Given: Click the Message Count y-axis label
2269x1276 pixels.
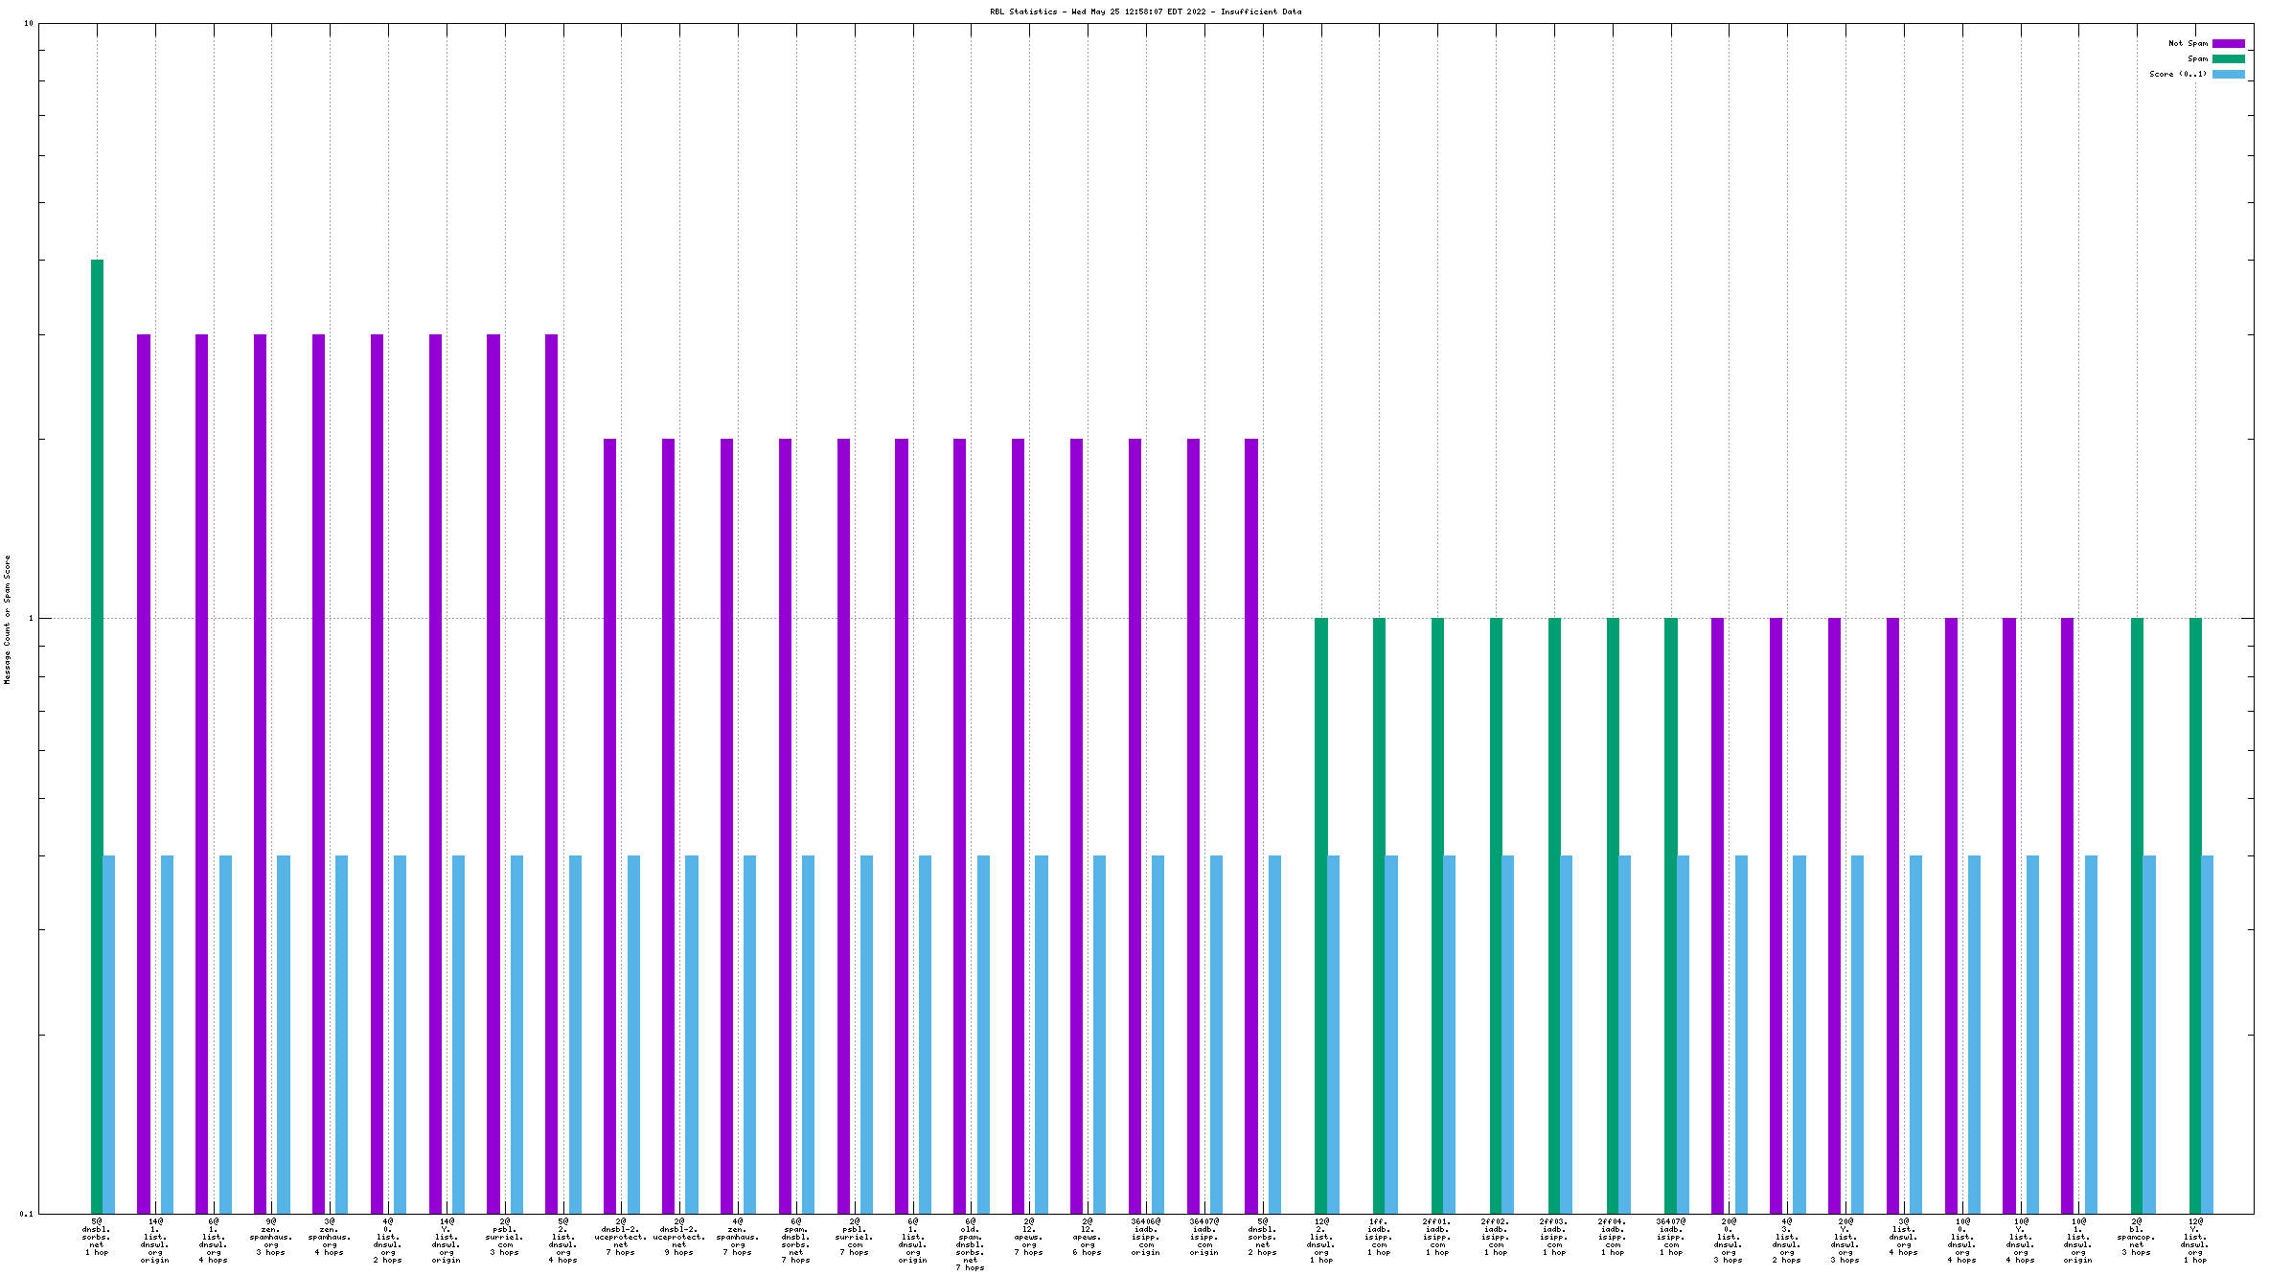Looking at the screenshot, I should pyautogui.click(x=8, y=619).
